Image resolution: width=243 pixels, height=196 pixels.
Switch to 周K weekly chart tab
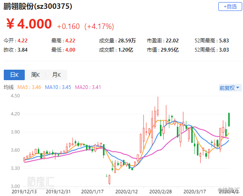[35, 75]
